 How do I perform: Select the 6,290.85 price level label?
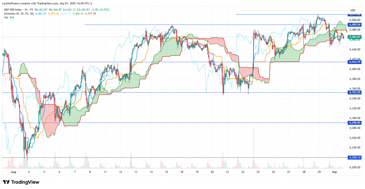[355, 123]
